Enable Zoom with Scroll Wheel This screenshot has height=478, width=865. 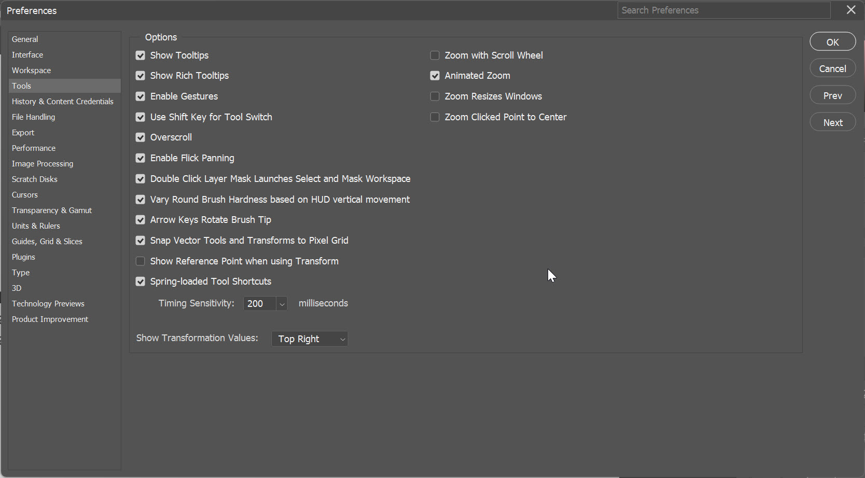[435, 55]
